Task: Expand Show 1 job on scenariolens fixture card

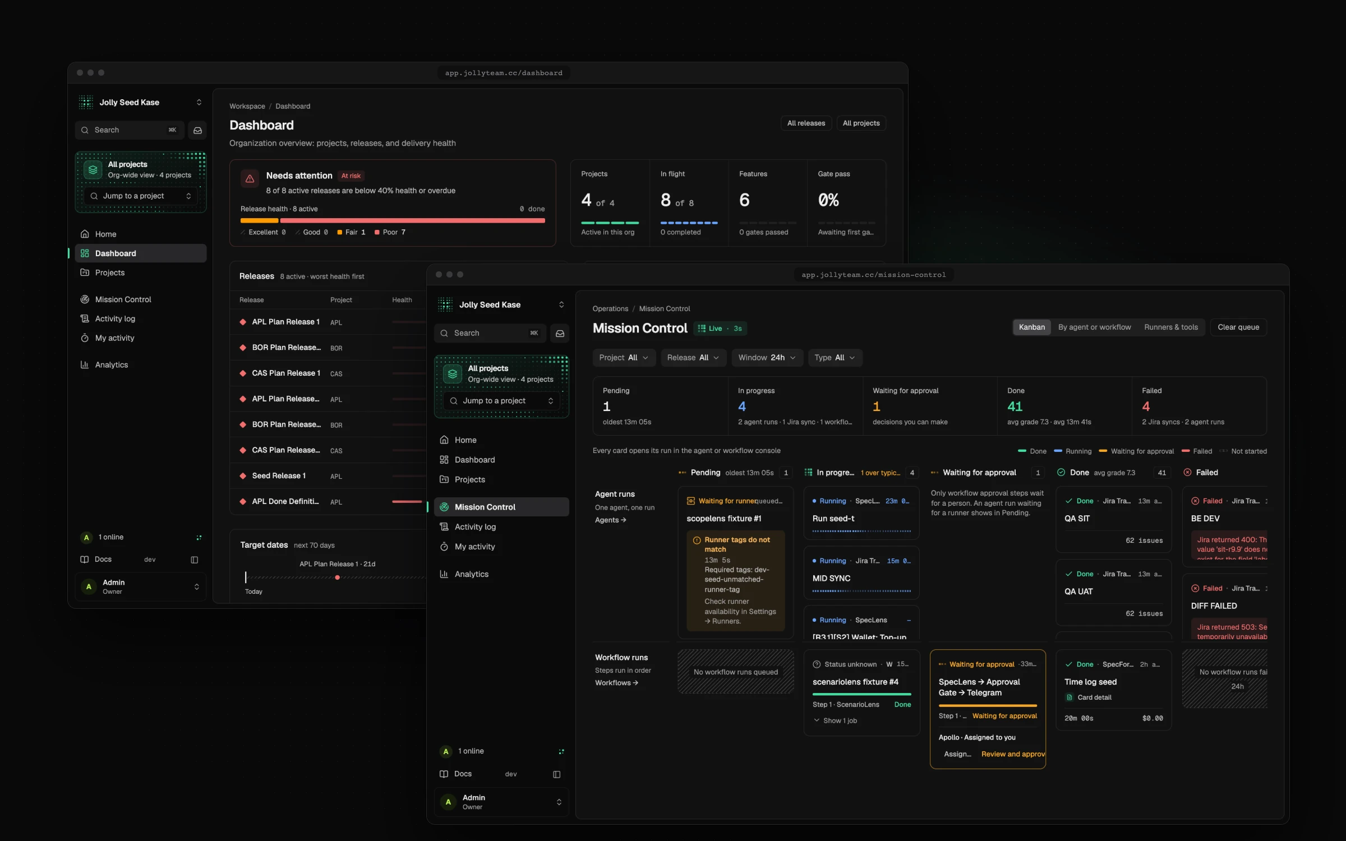Action: 835,720
